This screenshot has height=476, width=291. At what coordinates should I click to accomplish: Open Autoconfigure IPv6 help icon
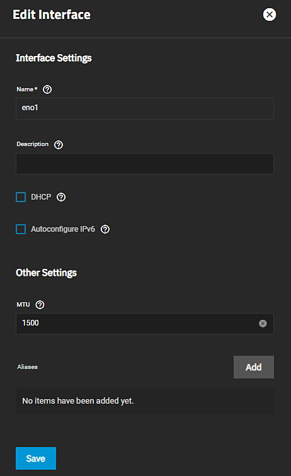tap(105, 229)
